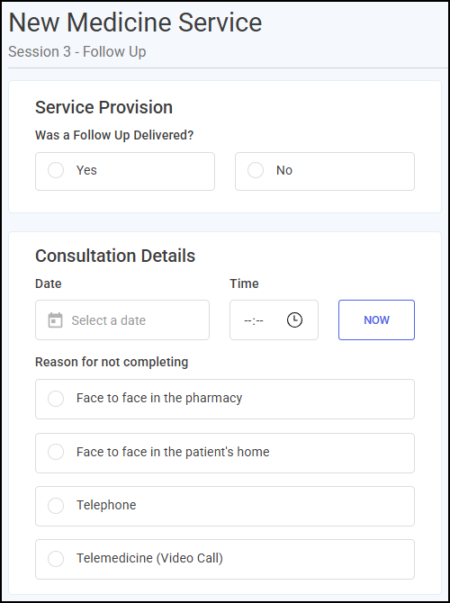Select No for Follow Up Delivered
The height and width of the screenshot is (603, 450).
tap(325, 171)
